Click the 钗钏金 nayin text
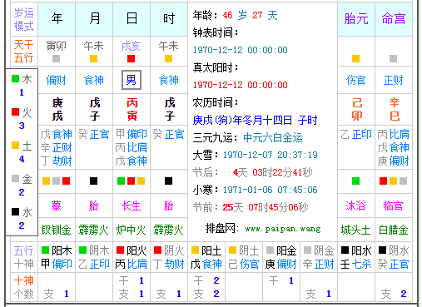Screen dimensions: 422x307 coord(57,230)
